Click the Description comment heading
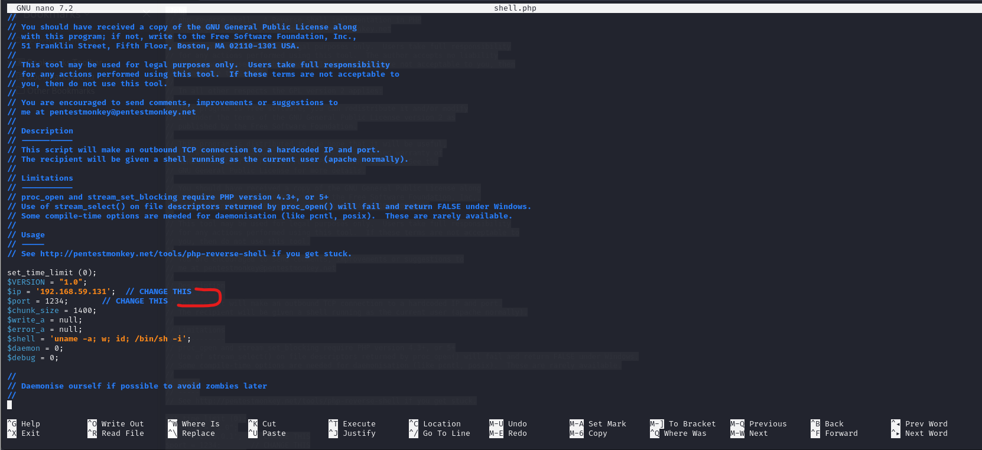This screenshot has width=982, height=450. coord(47,131)
